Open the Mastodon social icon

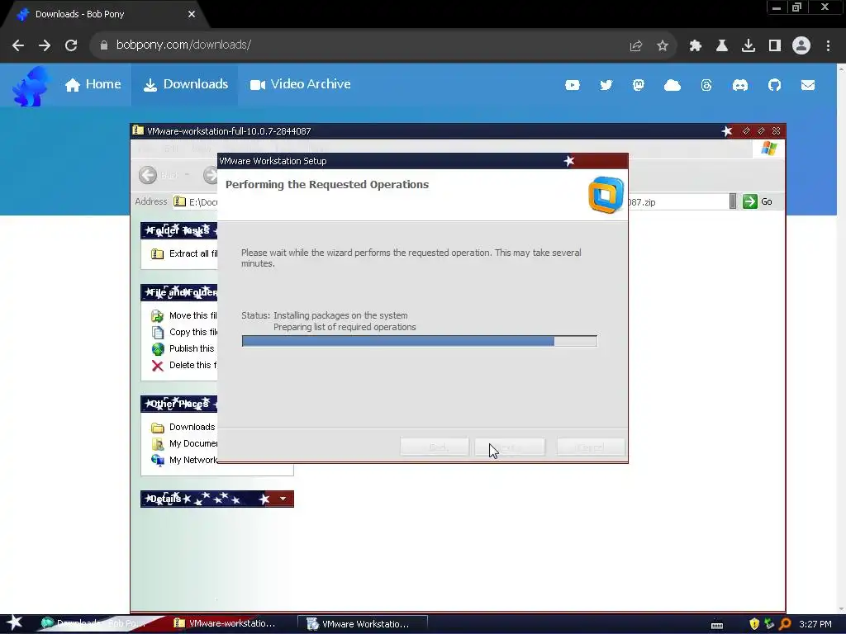[x=639, y=85]
